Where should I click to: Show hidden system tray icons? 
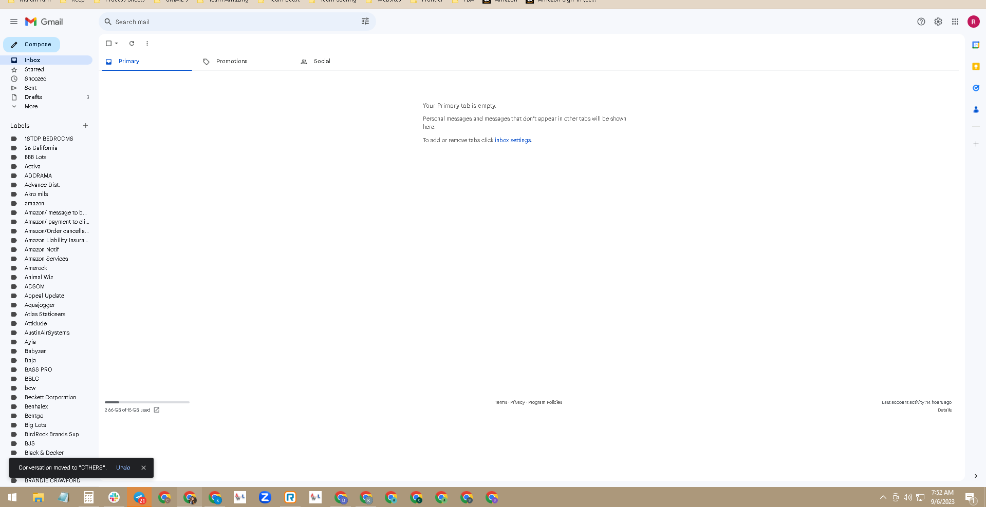click(883, 497)
